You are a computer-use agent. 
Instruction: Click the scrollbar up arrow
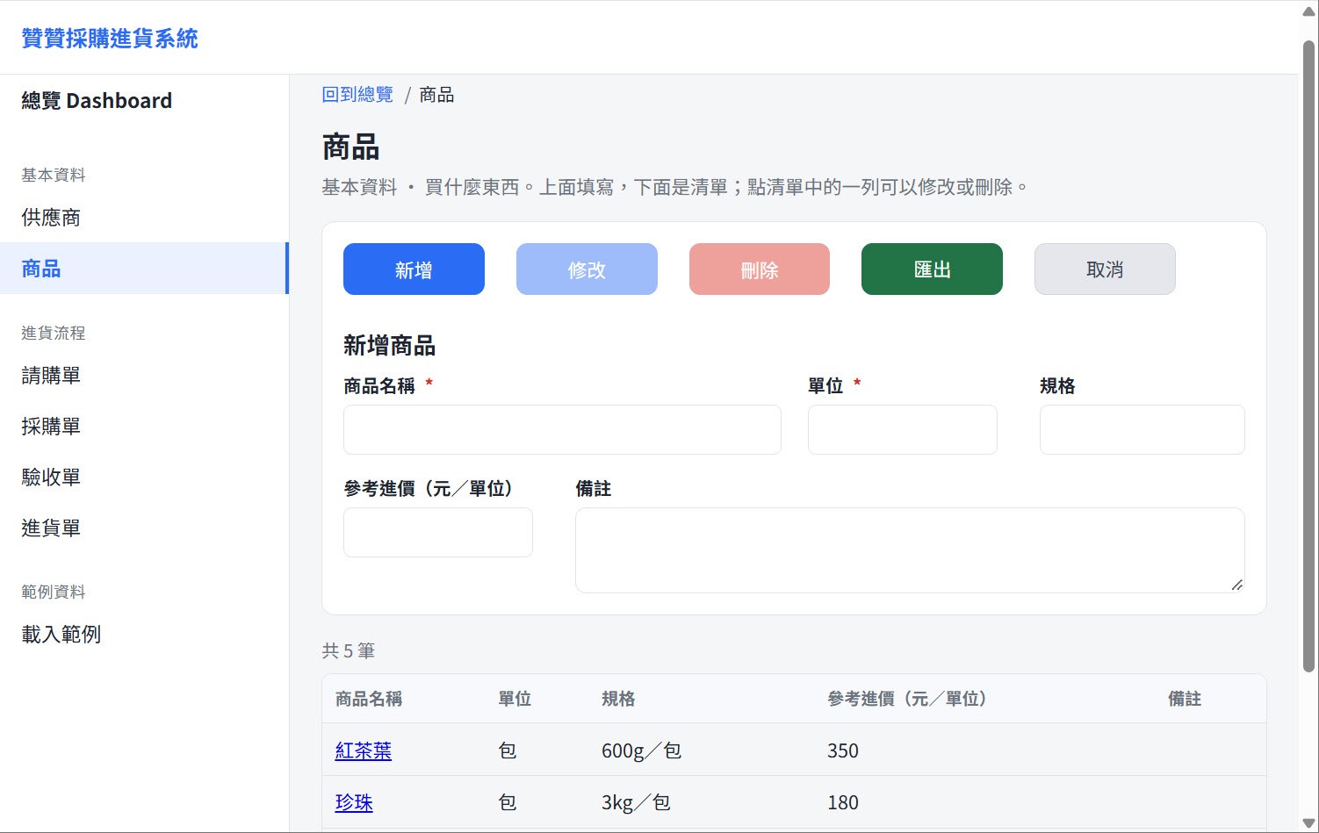pos(1308,11)
